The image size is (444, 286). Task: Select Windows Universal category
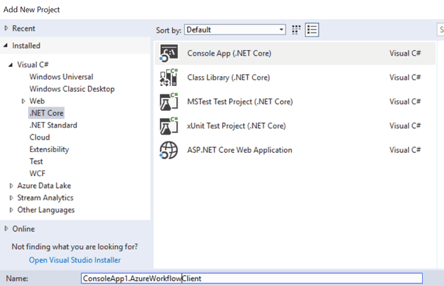click(61, 77)
